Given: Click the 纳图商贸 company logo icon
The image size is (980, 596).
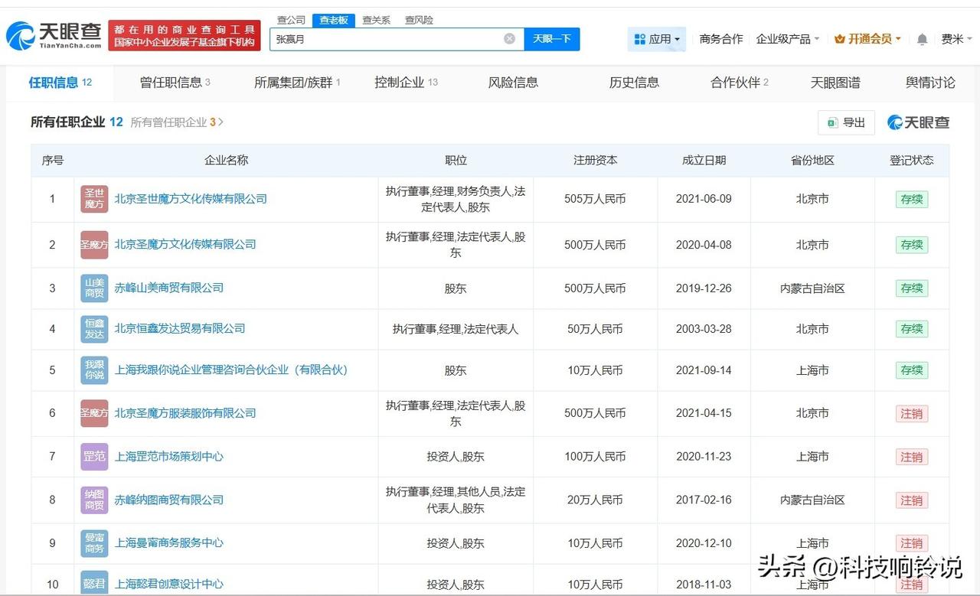Looking at the screenshot, I should tap(94, 500).
